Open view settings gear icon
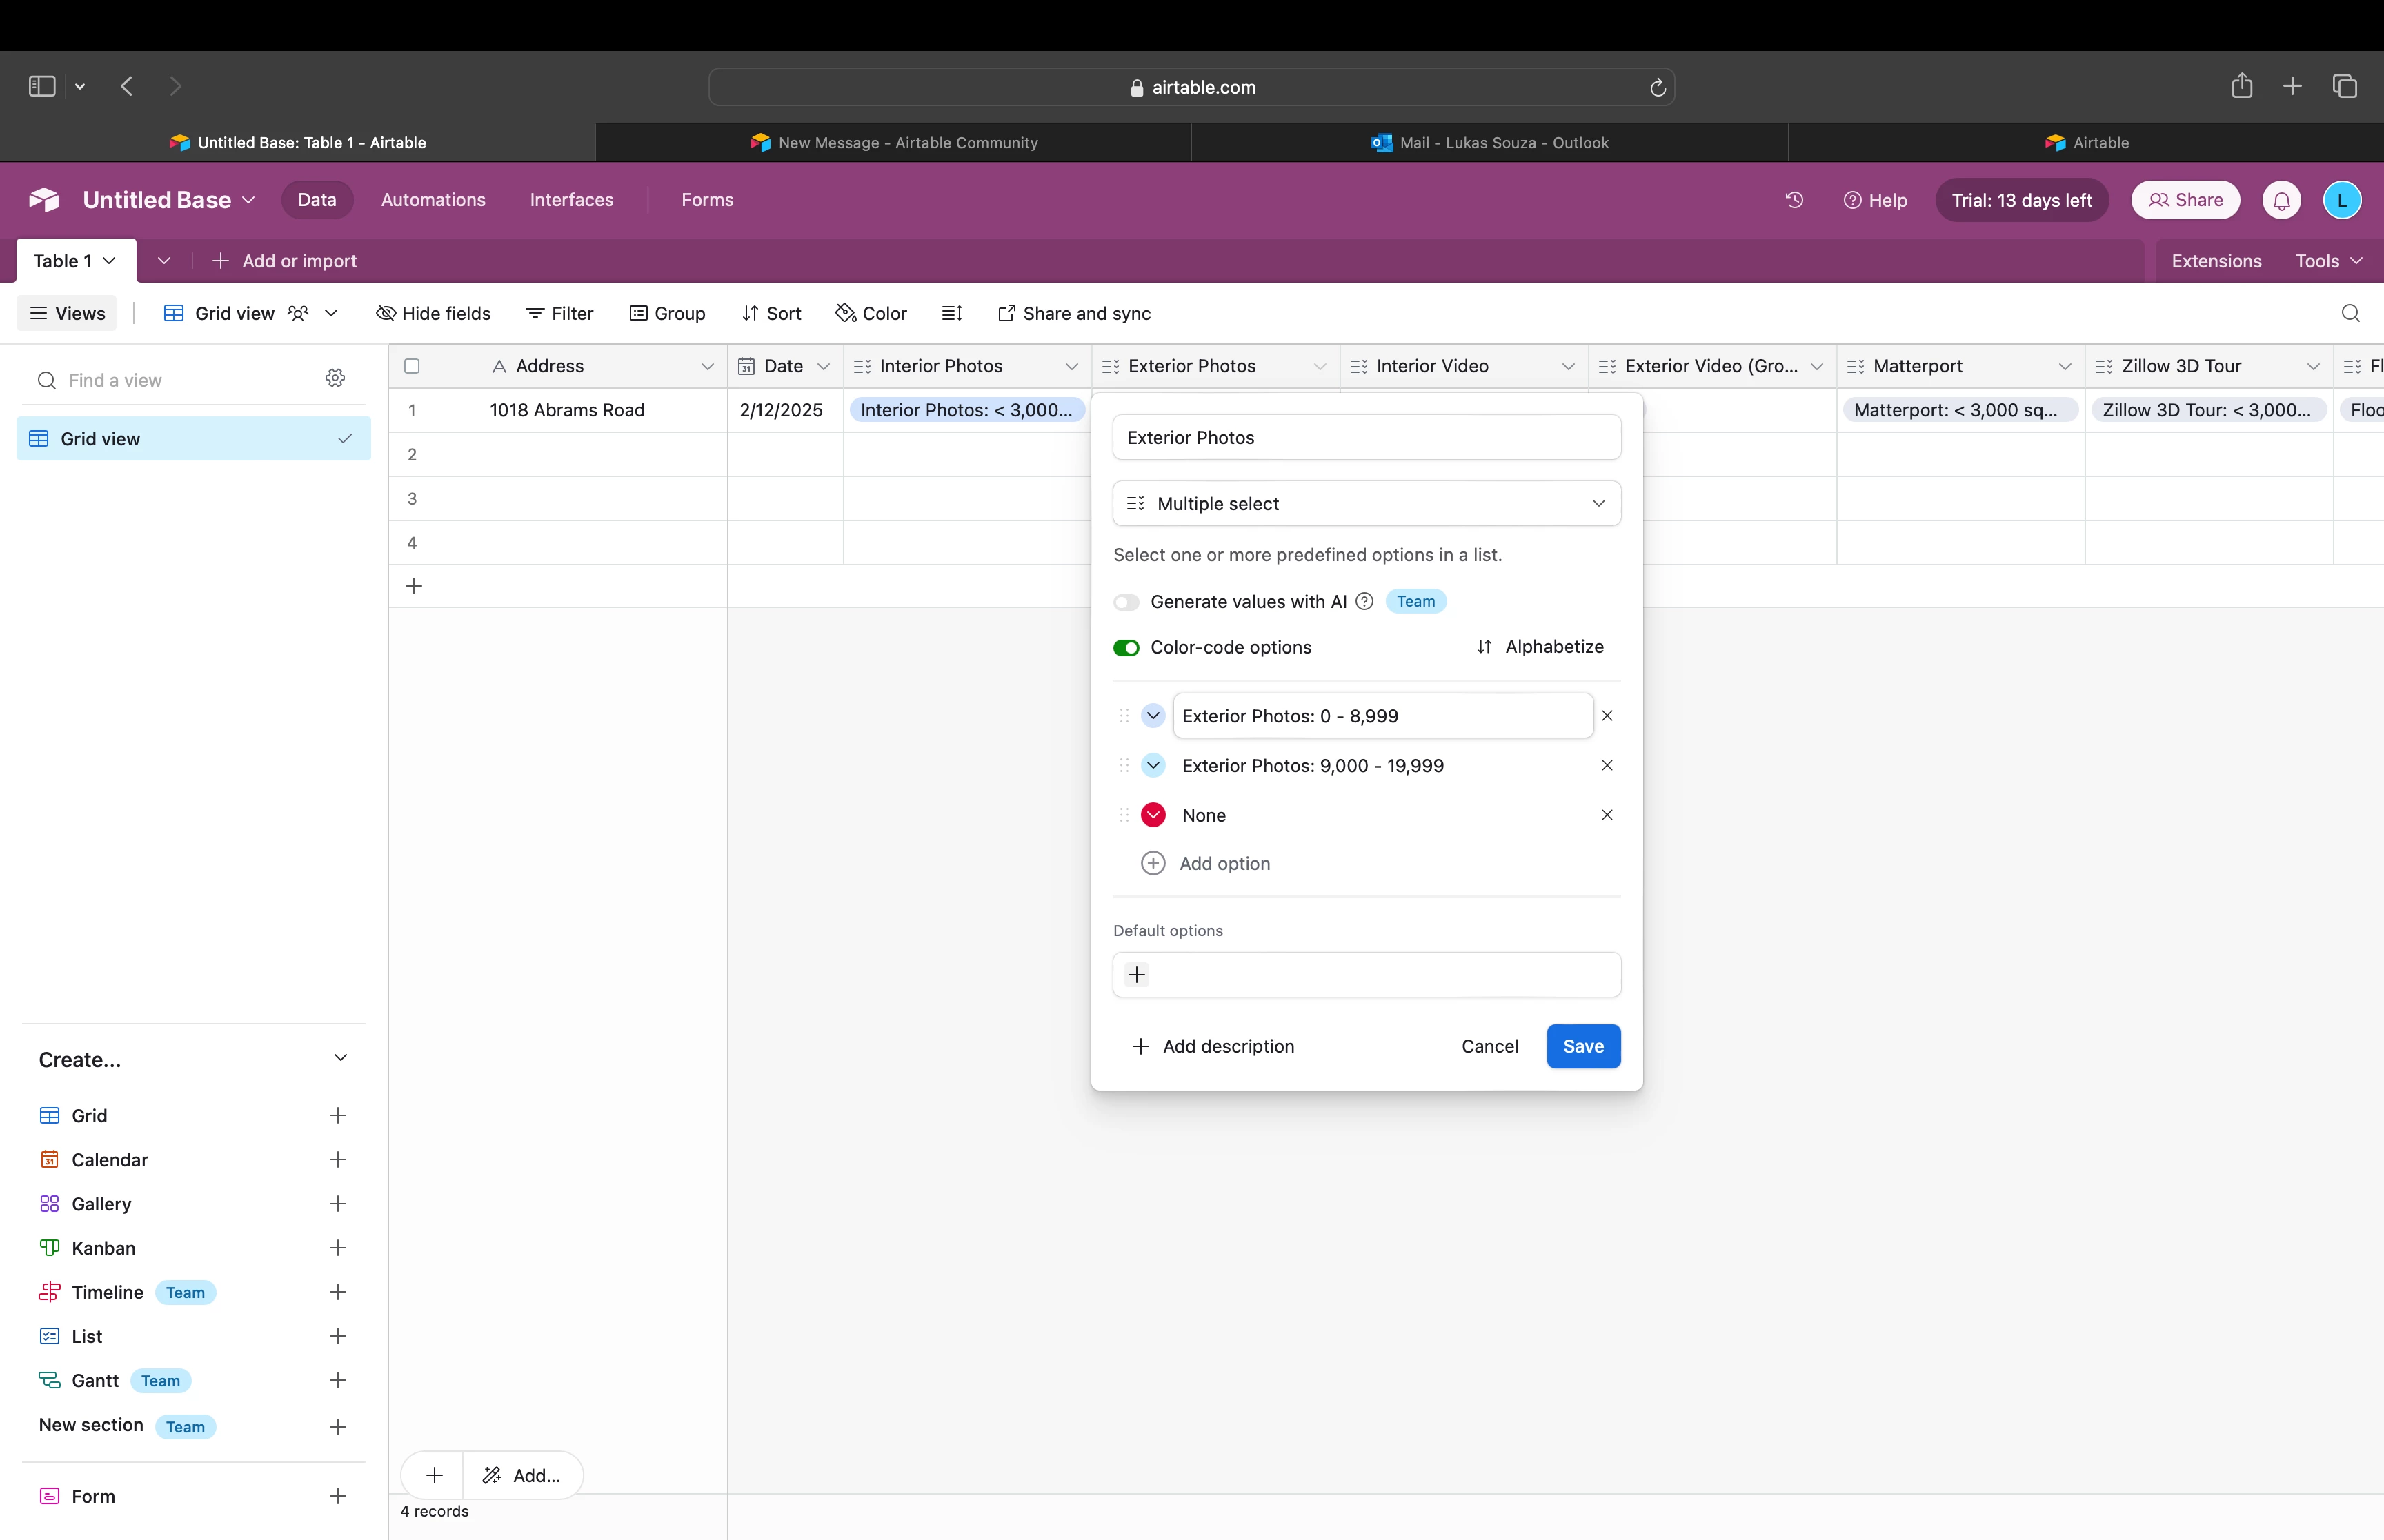This screenshot has width=2384, height=1540. point(335,378)
